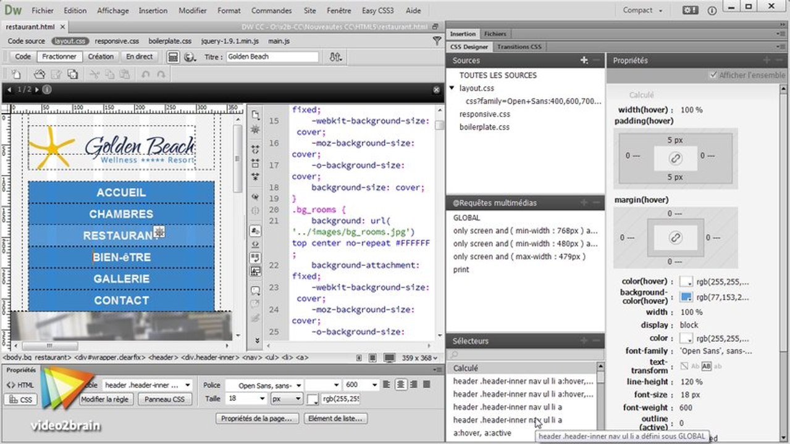
Task: Open the px unit dropdown
Action: (x=287, y=399)
